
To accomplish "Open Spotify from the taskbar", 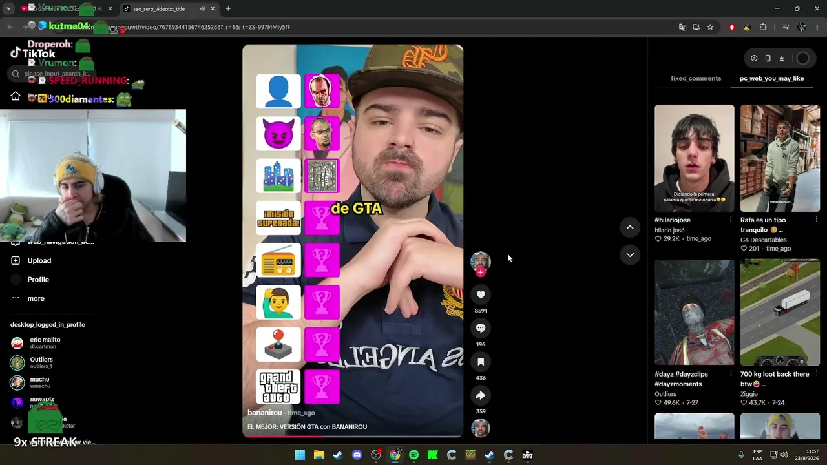I will click(413, 455).
